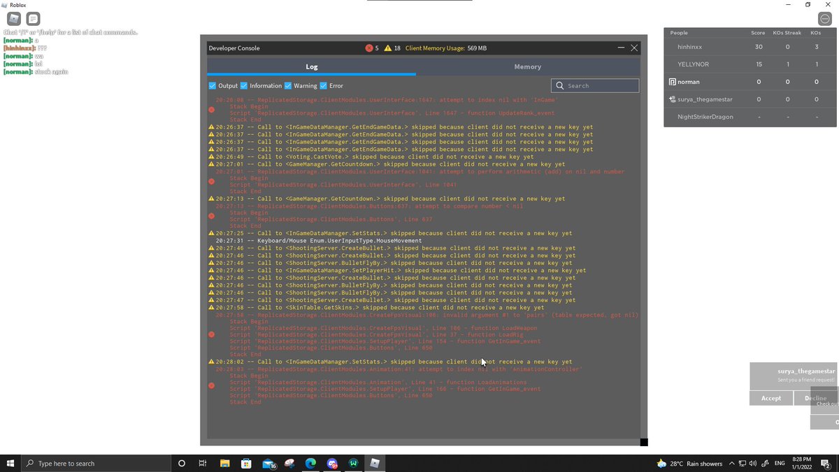Open the Windows Start menu
The image size is (839, 472).
tap(10, 463)
